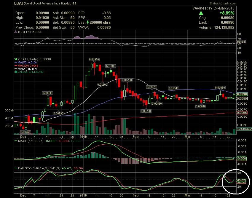
Task: Click the Ask value 0.00990
Action: tap(68, 13)
